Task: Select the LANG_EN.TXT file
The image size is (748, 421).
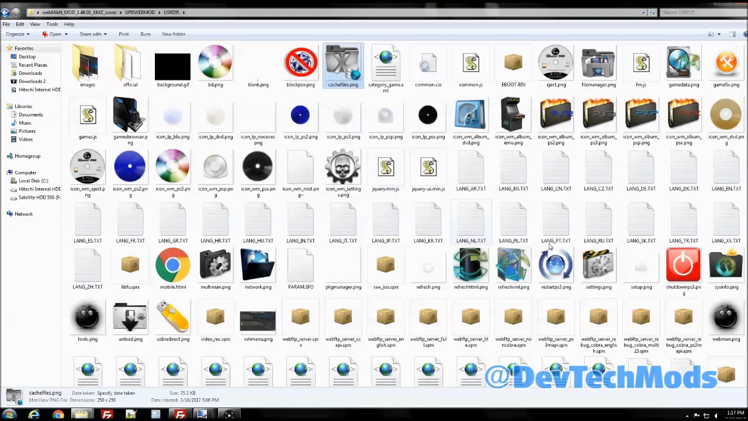Action: point(726,171)
